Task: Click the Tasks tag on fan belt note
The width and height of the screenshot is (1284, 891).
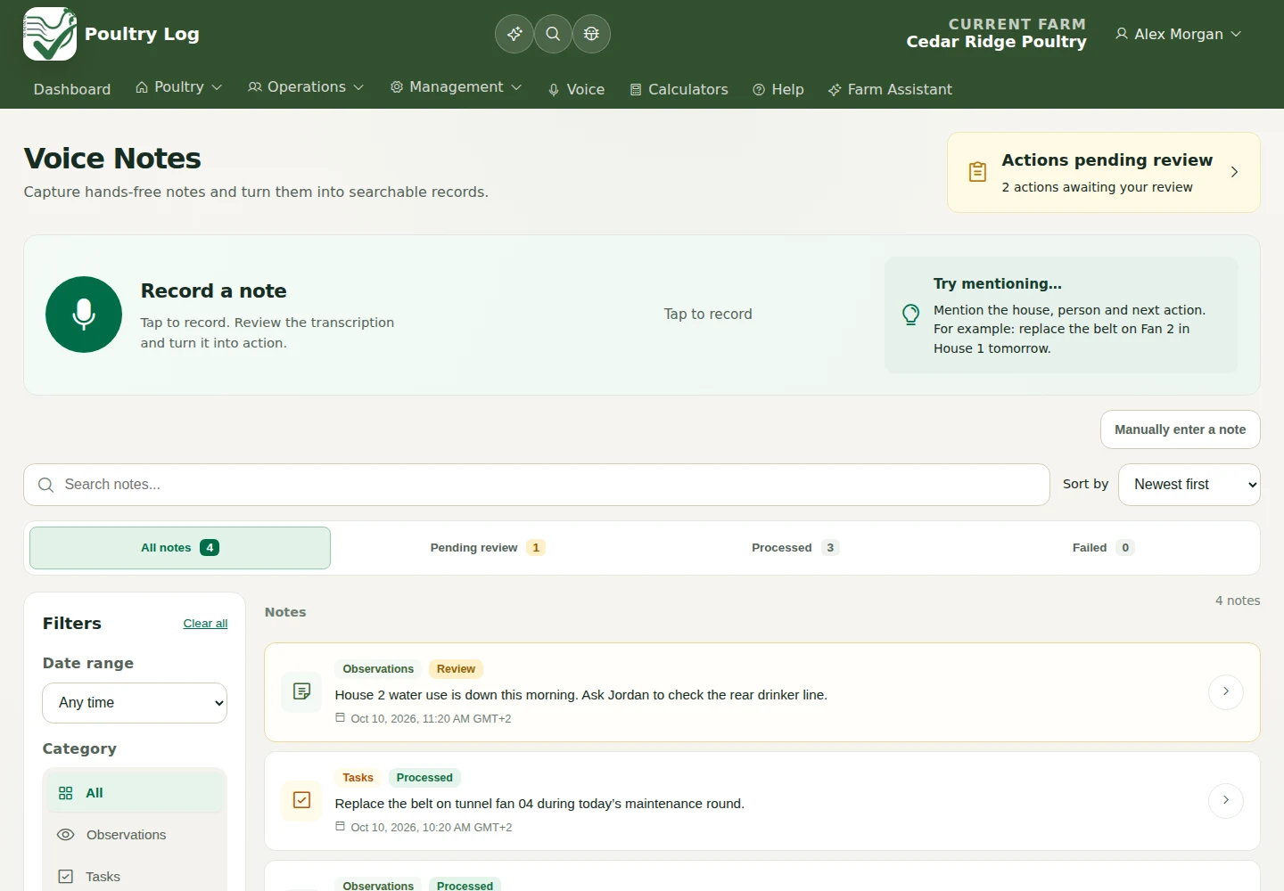Action: coord(358,778)
